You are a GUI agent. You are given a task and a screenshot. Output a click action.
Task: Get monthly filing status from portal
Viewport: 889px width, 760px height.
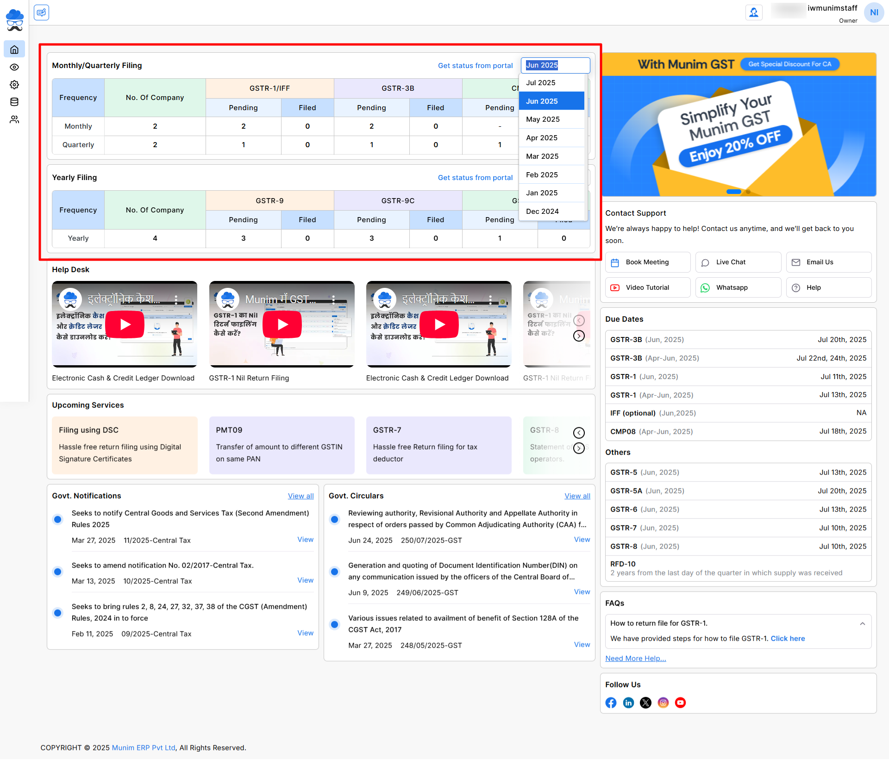[475, 65]
